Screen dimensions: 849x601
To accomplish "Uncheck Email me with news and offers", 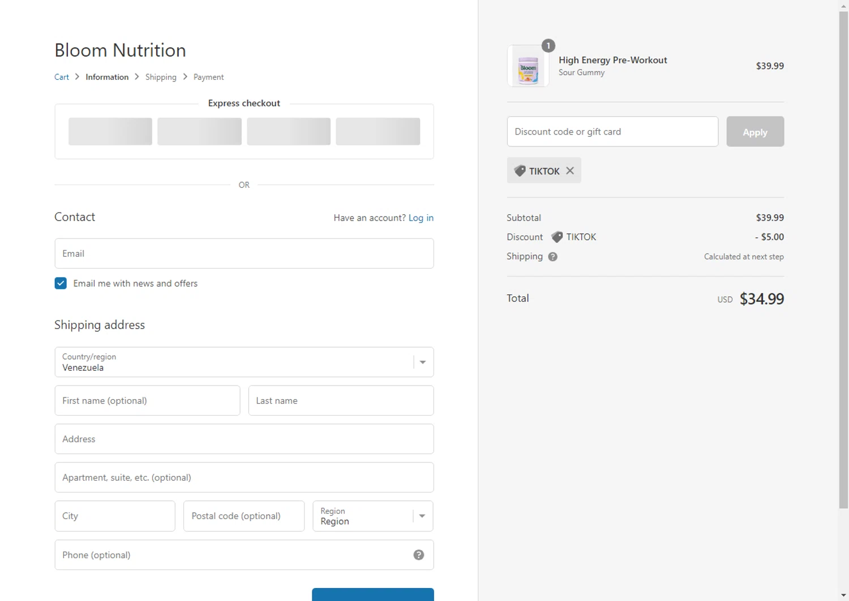I will pos(61,283).
